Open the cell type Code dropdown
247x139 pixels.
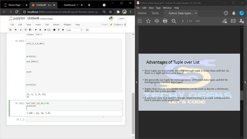coord(74,30)
